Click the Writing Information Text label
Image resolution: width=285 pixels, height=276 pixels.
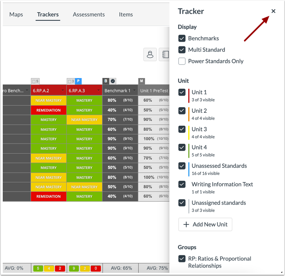click(222, 184)
